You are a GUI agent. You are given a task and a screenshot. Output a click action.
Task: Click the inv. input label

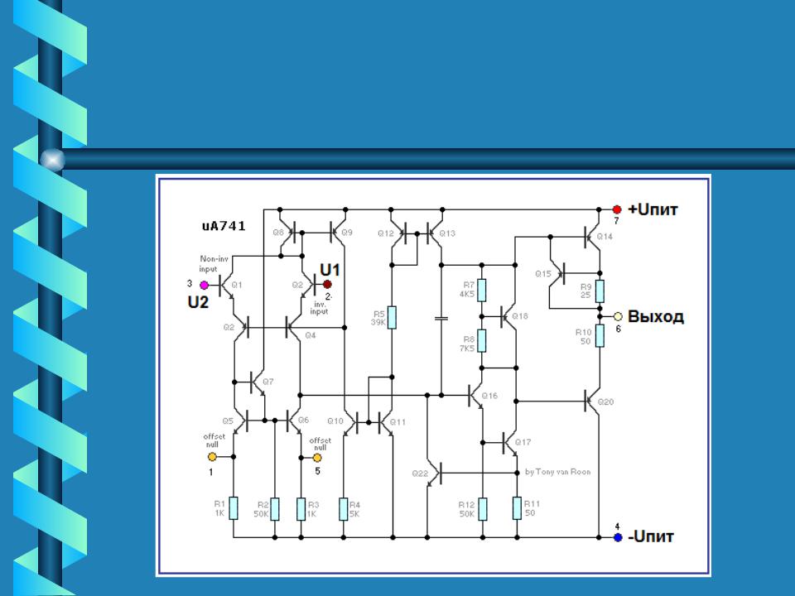[x=319, y=308]
